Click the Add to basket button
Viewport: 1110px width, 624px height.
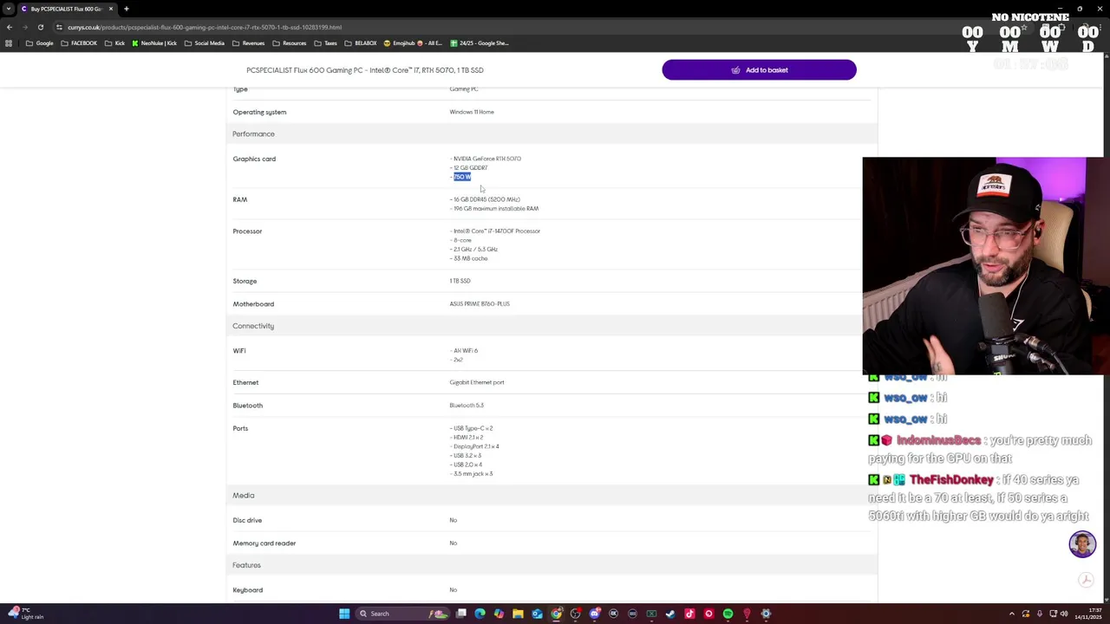759,70
